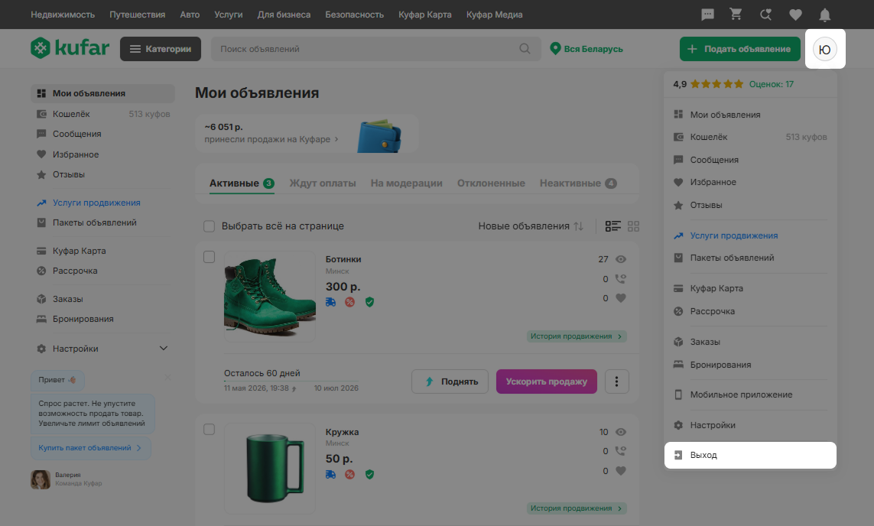Open the profile avatar Ю
Viewport: 874px width, 526px height.
click(824, 49)
